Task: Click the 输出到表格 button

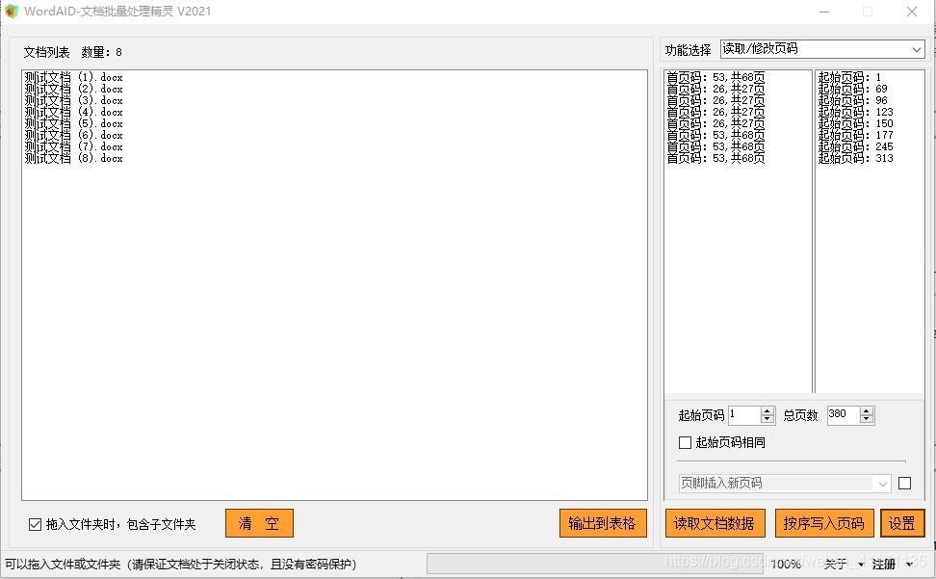Action: pos(603,523)
